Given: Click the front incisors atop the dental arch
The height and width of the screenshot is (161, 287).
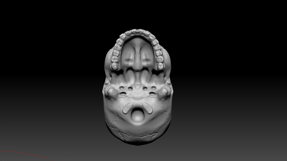Looking at the screenshot, I should [137, 31].
